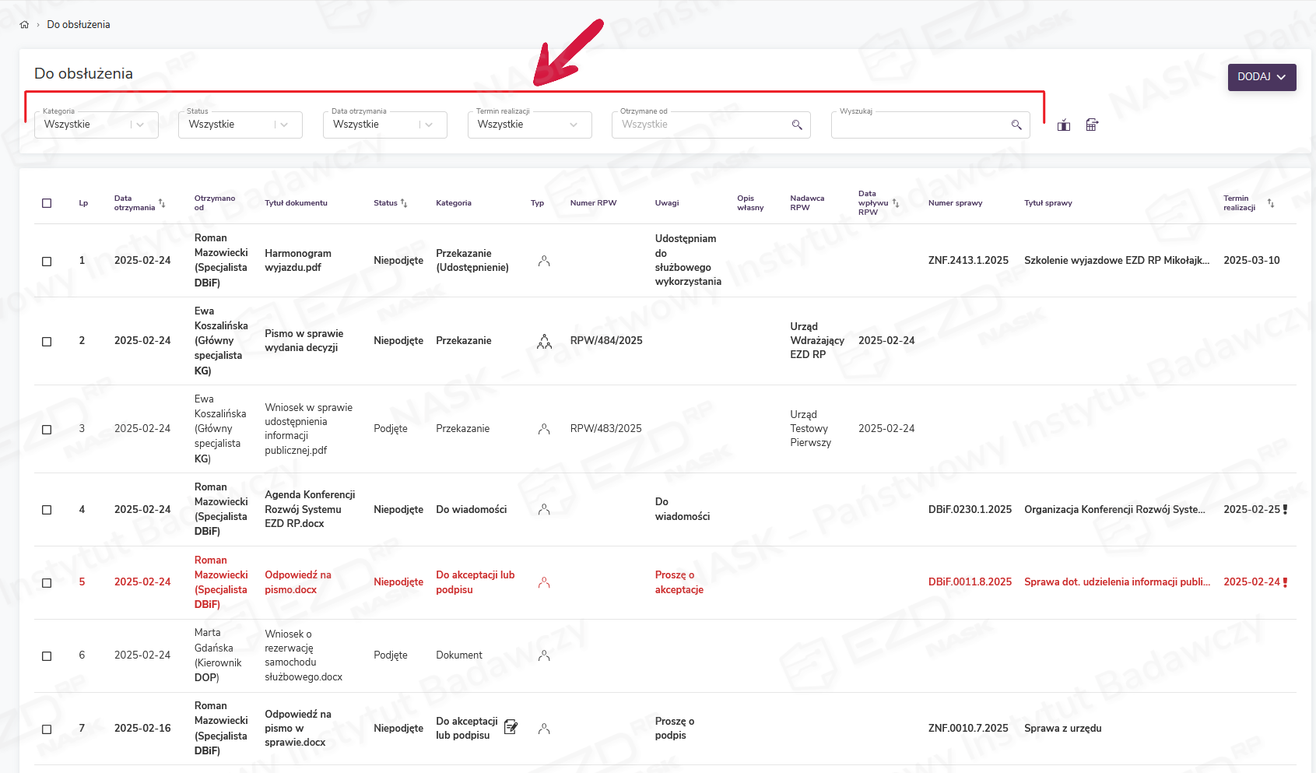Click the signature document icon in row 7
Screen dimensions: 1316x773
(x=511, y=727)
